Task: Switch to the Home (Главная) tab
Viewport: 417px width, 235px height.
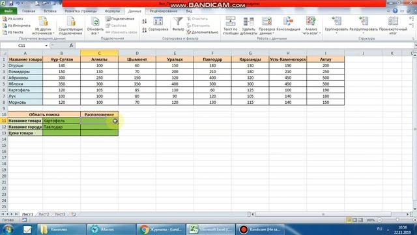Action: (29, 11)
